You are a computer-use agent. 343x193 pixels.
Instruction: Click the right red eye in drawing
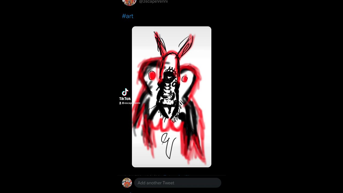pos(184,79)
